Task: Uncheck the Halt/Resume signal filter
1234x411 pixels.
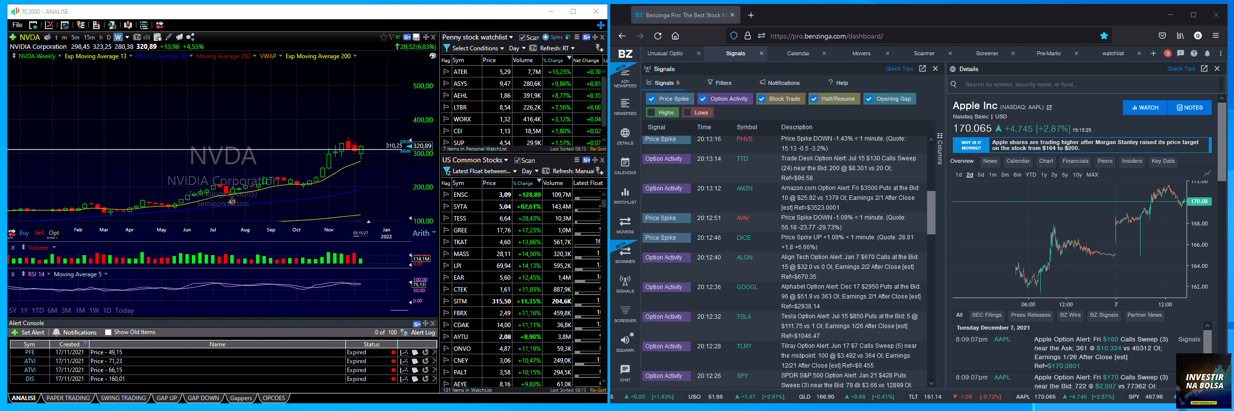Action: pos(814,99)
